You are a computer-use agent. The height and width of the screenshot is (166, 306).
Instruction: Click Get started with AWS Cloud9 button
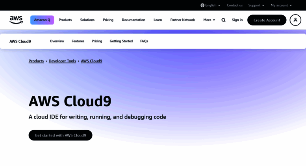point(61,135)
